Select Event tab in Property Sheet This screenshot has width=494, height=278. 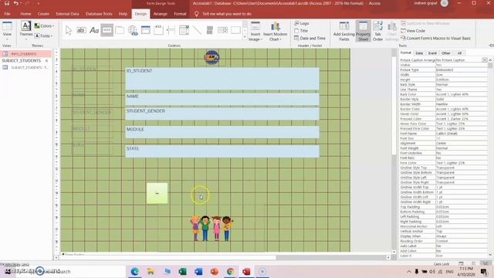tap(432, 53)
